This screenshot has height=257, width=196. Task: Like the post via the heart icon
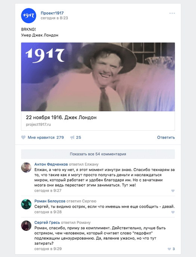(x=24, y=137)
